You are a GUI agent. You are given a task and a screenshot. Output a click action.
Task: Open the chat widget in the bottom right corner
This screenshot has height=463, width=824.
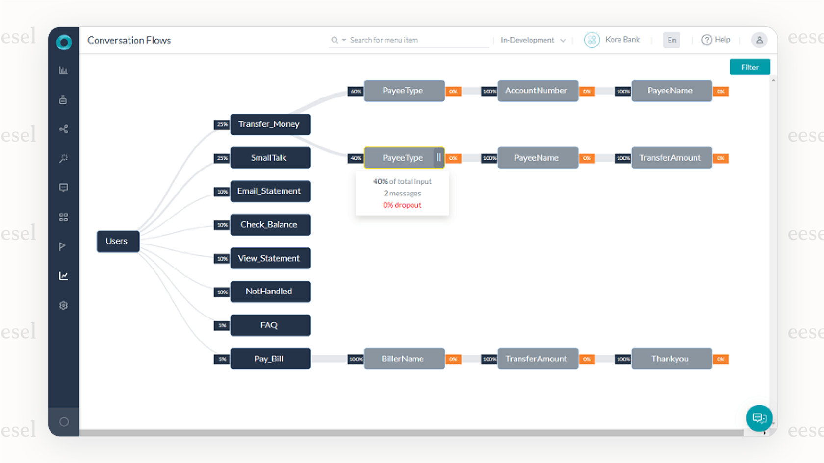(x=759, y=418)
